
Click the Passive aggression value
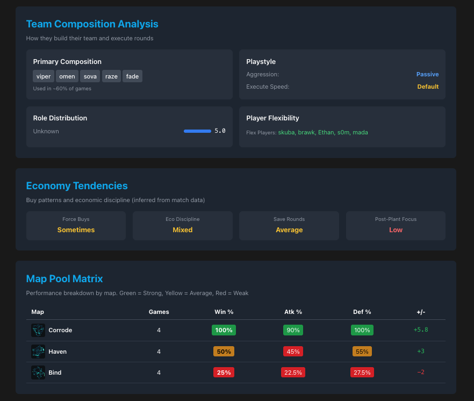pyautogui.click(x=427, y=74)
